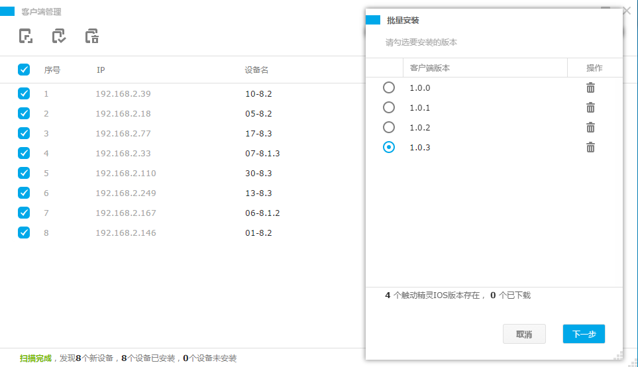Click device name 13-8.3

tap(258, 193)
